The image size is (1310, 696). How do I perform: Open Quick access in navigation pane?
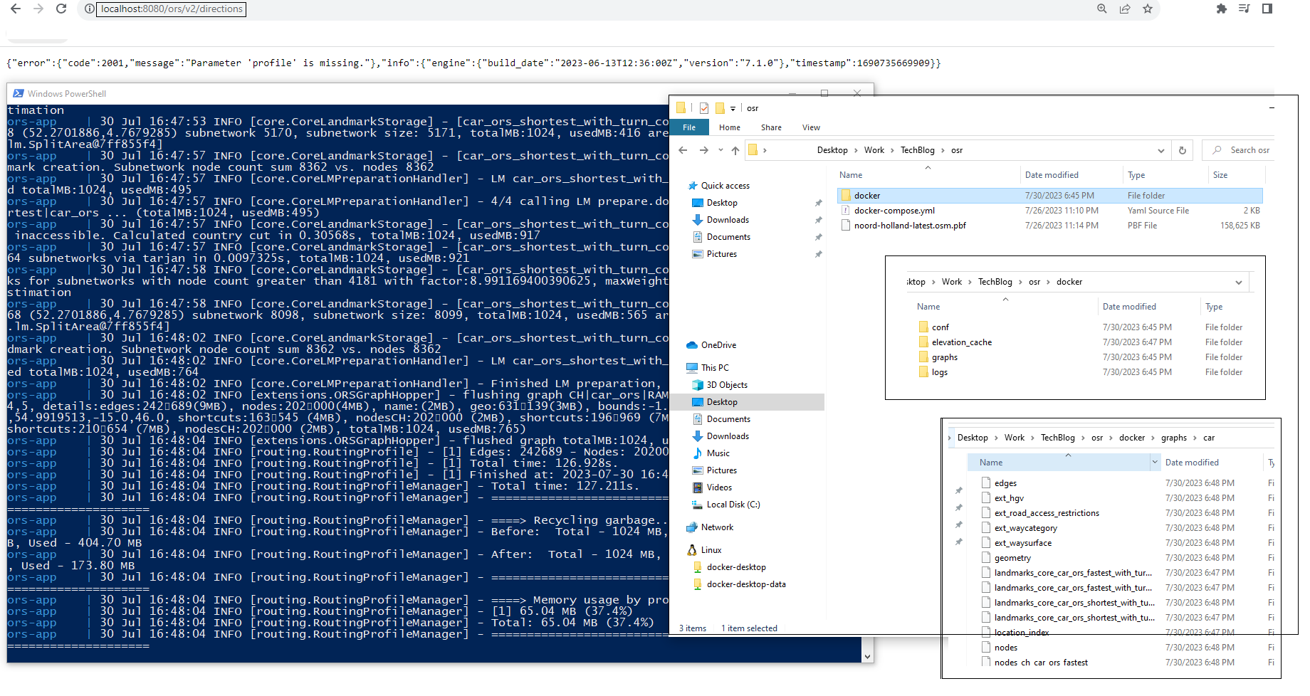coord(725,186)
